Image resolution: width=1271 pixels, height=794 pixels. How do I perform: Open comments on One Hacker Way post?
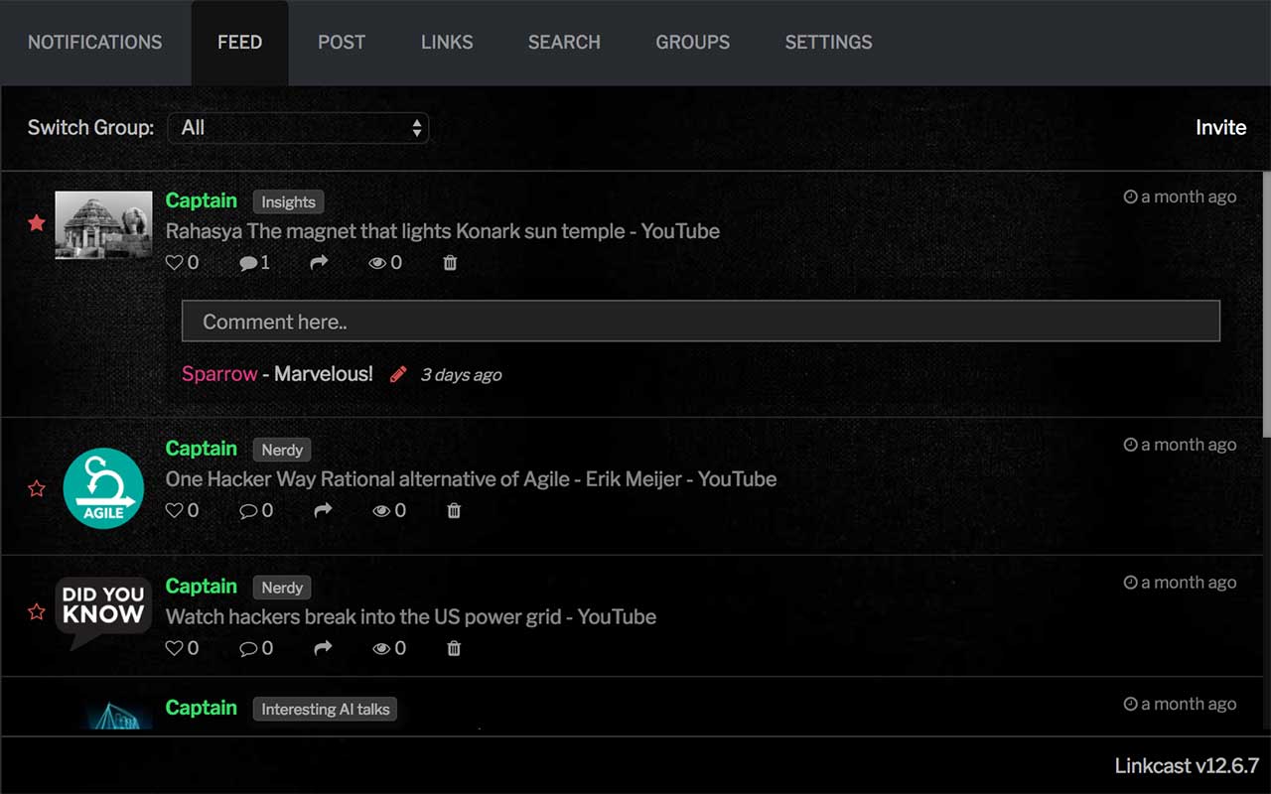coord(248,511)
